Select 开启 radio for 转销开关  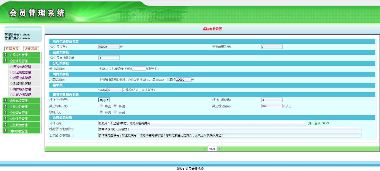[x=100, y=113]
